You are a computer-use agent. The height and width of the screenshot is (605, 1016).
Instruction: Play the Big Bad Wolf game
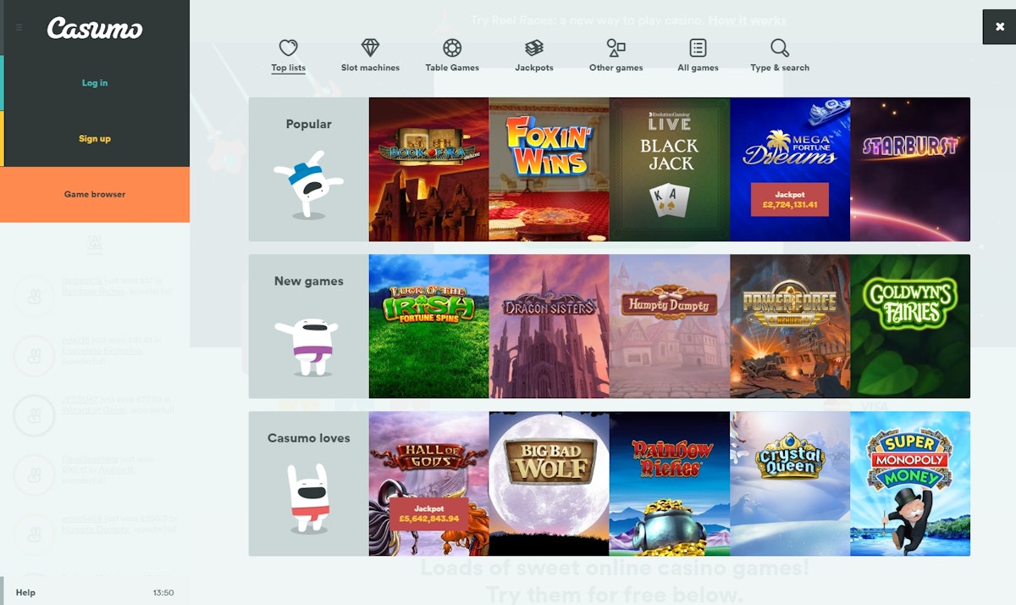coord(549,484)
